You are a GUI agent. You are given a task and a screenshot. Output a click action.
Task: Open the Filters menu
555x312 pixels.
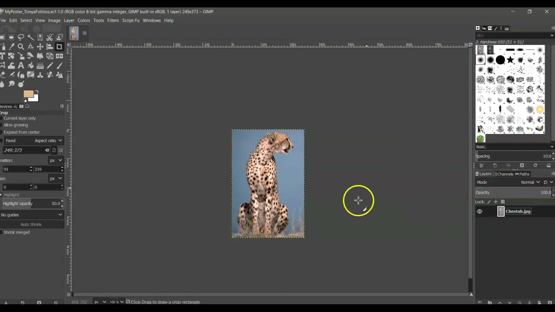pos(113,20)
